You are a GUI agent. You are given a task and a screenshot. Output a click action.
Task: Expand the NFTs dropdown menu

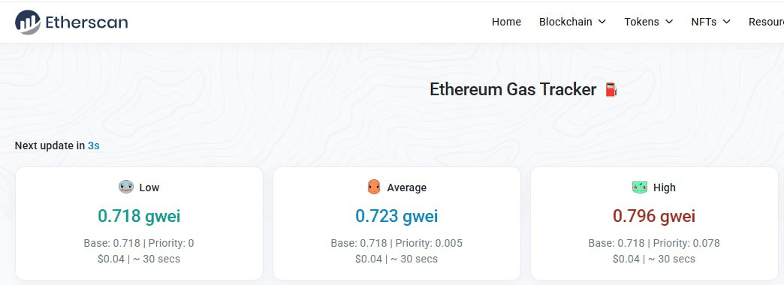(711, 22)
